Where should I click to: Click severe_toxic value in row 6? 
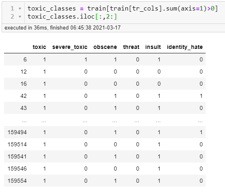point(86,59)
